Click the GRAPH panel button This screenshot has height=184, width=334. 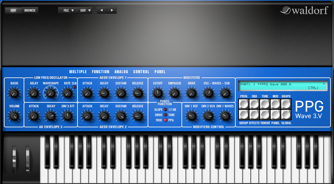pyautogui.click(x=286, y=104)
